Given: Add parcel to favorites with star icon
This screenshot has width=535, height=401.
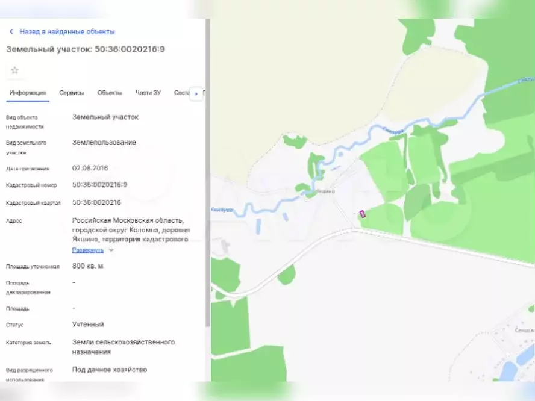Looking at the screenshot, I should point(14,70).
